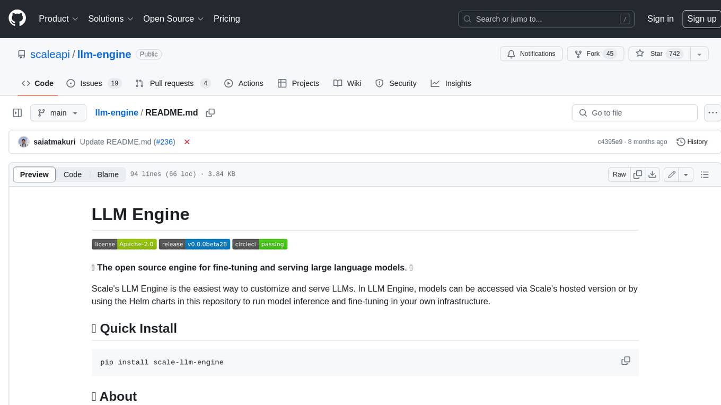Open the main branch selector
The width and height of the screenshot is (721, 405).
[x=58, y=113]
